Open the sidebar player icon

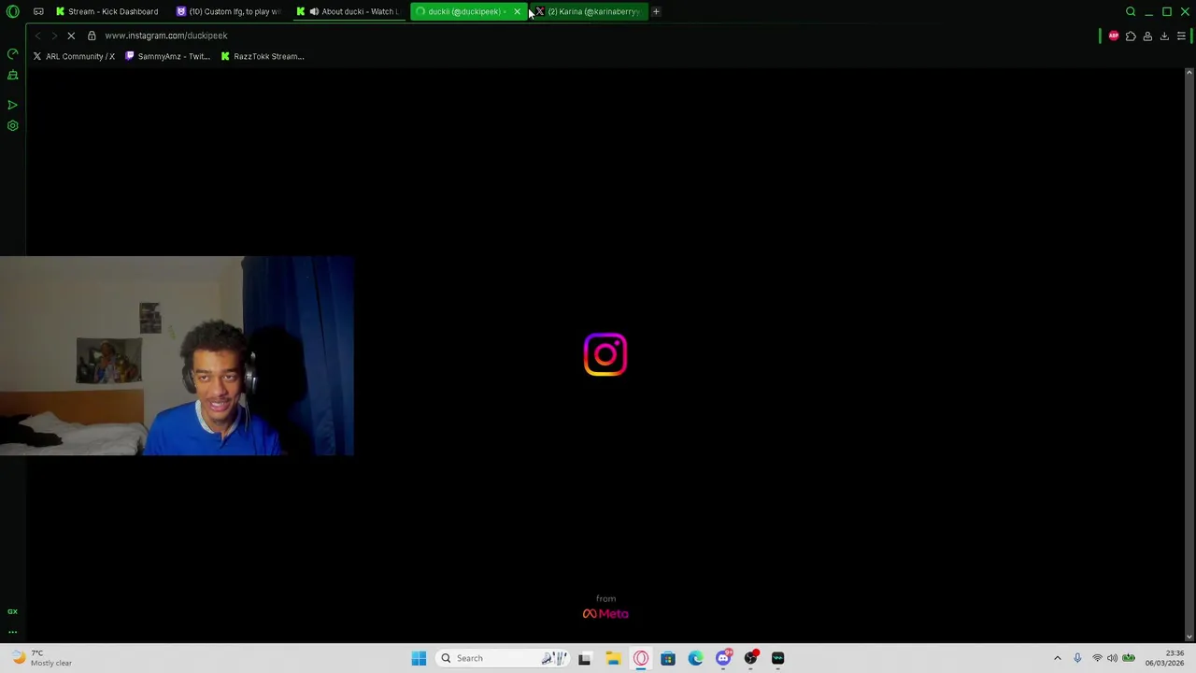(x=13, y=105)
